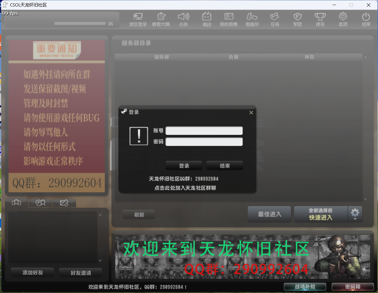Open the 排名 ranking trophy icon

[x=320, y=19]
